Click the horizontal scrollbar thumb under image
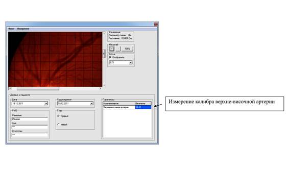Image resolution: width=289 pixels, height=193 pixels. point(38,88)
